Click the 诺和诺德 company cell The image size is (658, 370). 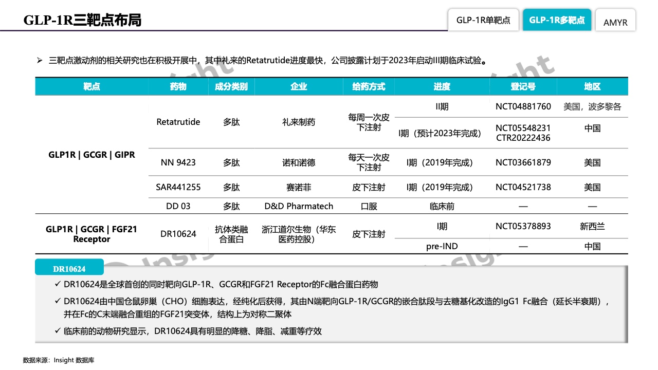pyautogui.click(x=299, y=162)
